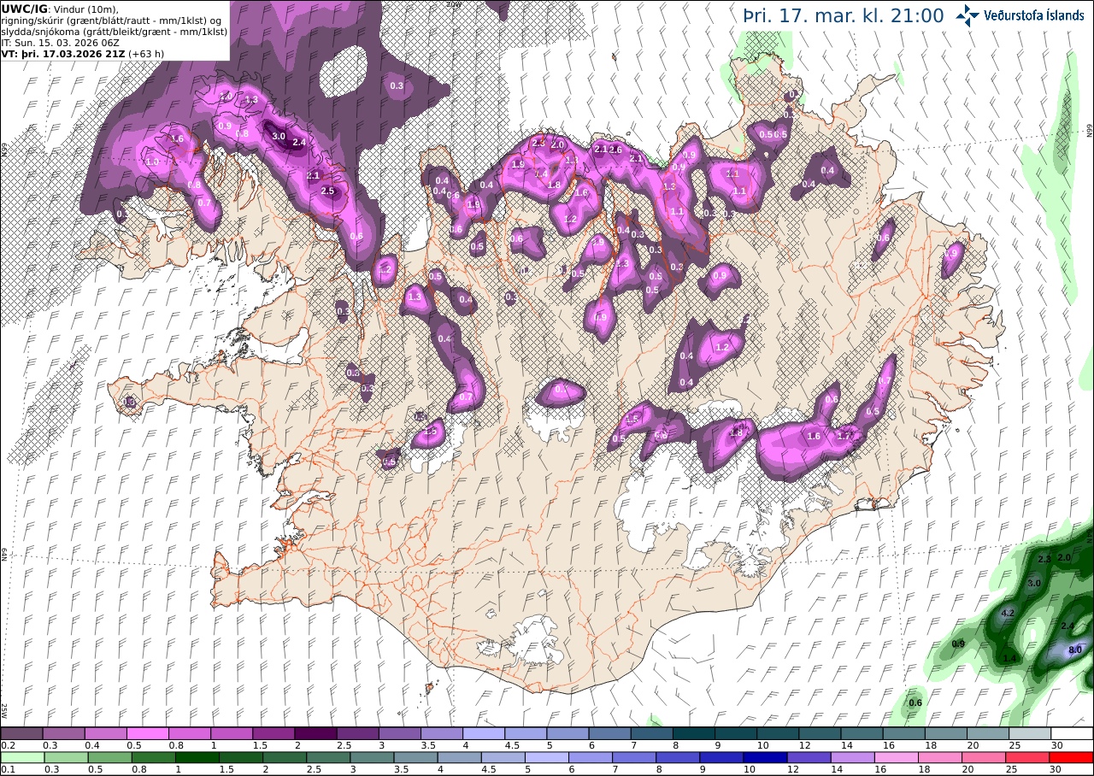Pick lower-scale bright red swatch starting at 30

[1073, 757]
